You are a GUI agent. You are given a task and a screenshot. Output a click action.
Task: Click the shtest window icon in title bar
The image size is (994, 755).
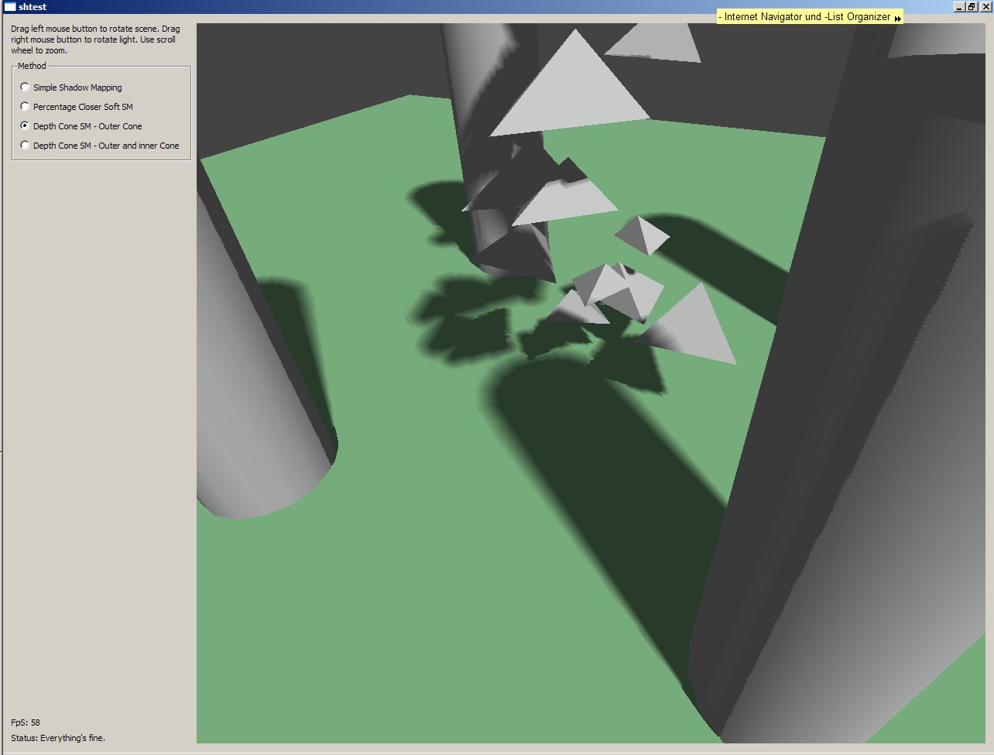click(x=10, y=7)
